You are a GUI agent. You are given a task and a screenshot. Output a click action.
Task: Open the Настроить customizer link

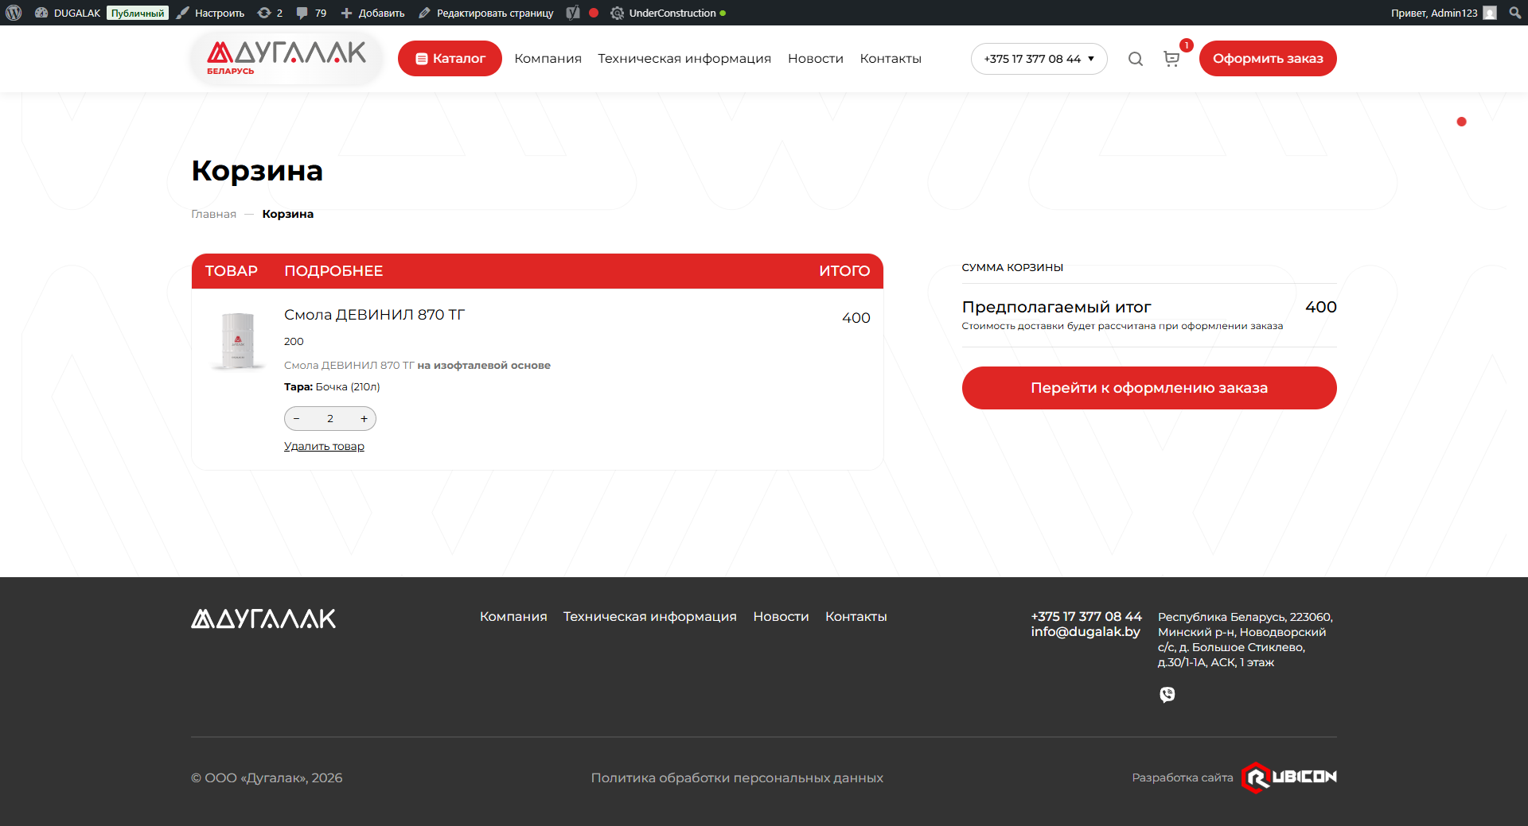click(x=211, y=13)
